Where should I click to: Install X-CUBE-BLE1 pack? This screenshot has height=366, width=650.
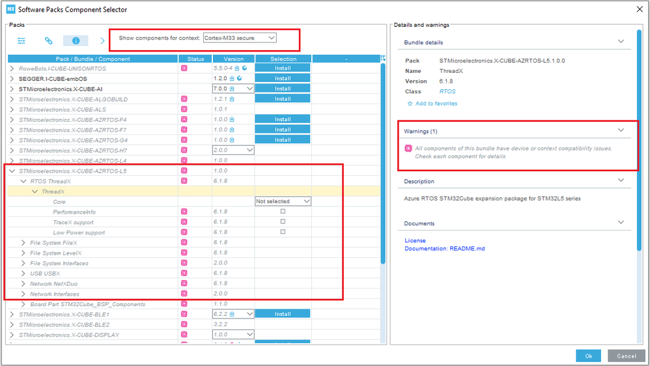point(283,314)
